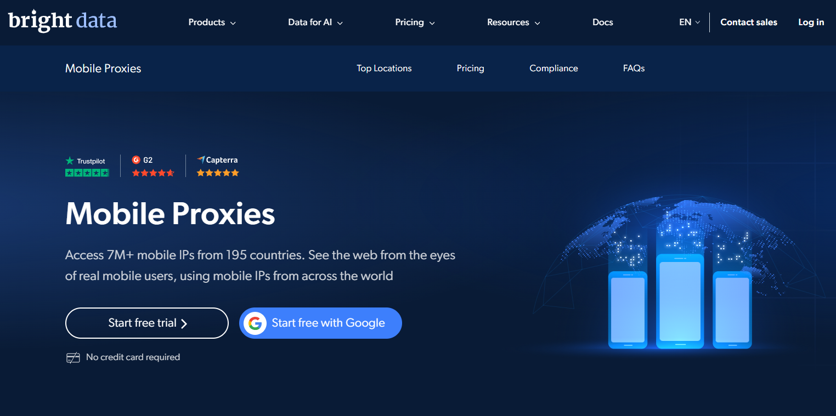Viewport: 836px width, 416px height.
Task: Expand the Resources dropdown menu
Action: (514, 22)
